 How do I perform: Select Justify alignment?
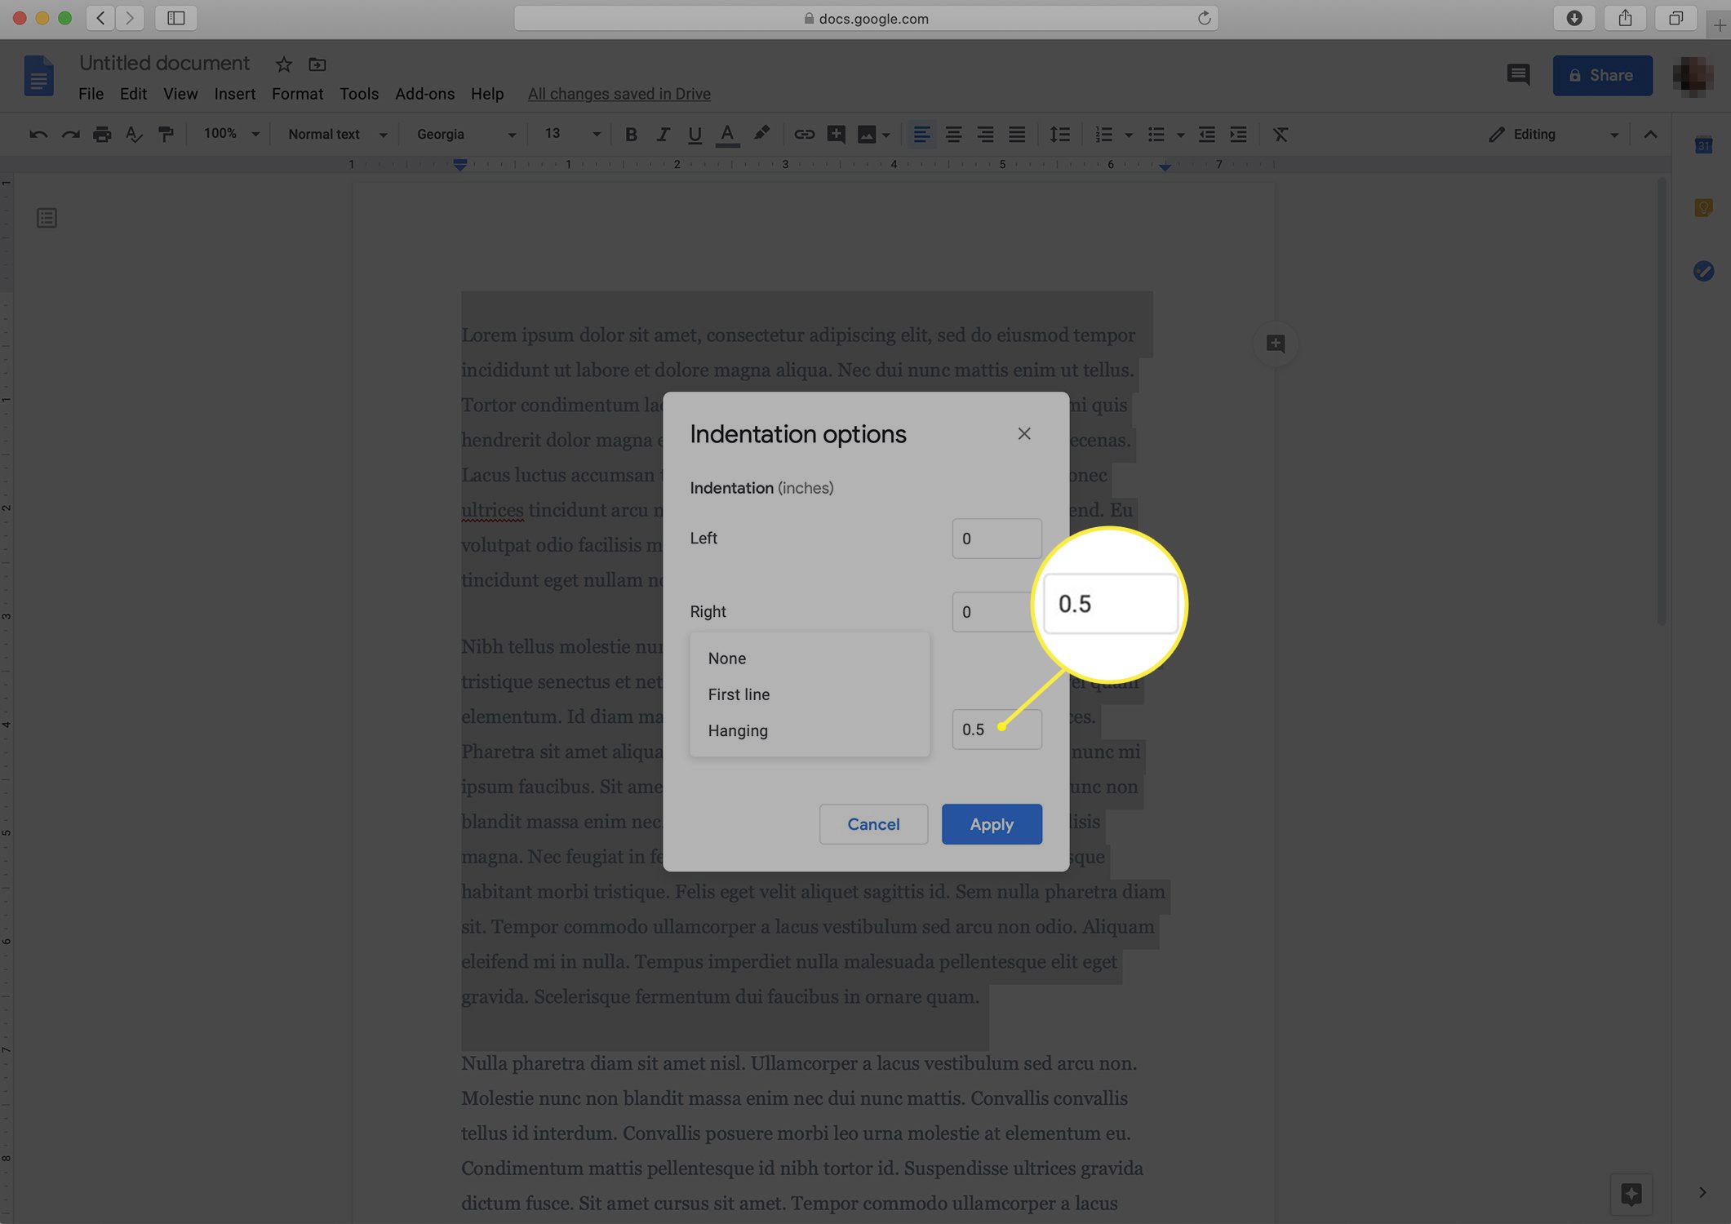(1017, 135)
